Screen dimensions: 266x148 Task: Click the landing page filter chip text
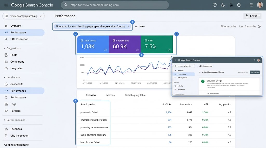(x=90, y=27)
